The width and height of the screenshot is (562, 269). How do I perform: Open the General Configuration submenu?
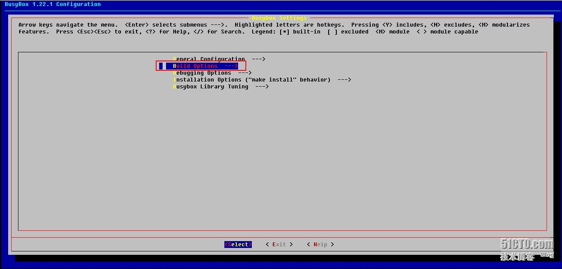[x=219, y=59]
